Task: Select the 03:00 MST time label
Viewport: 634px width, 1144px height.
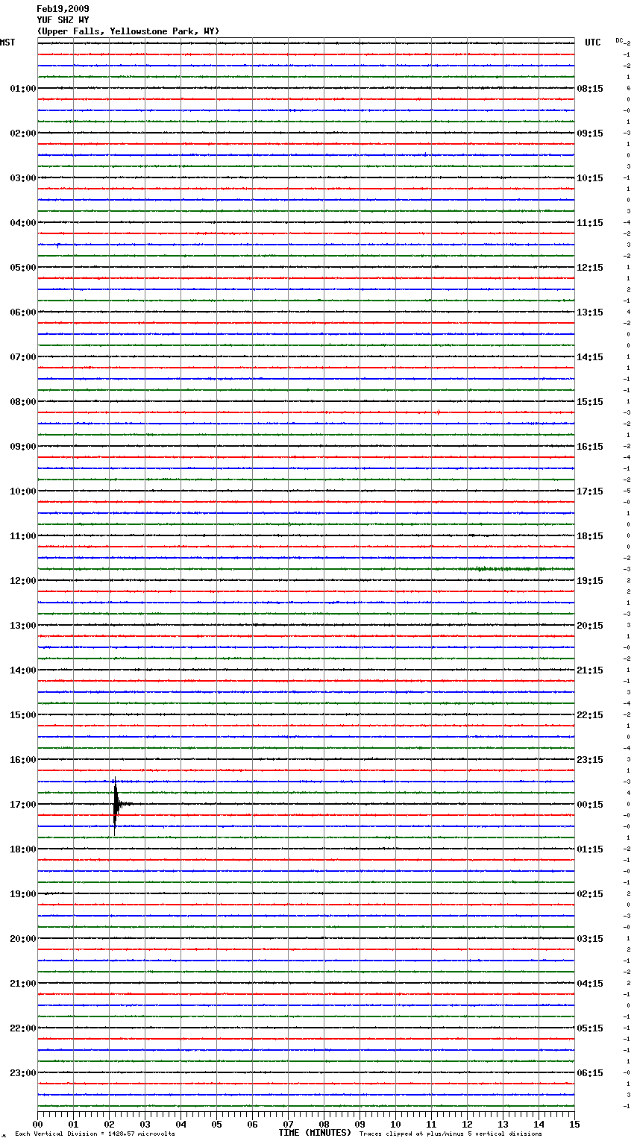Action: tap(22, 178)
